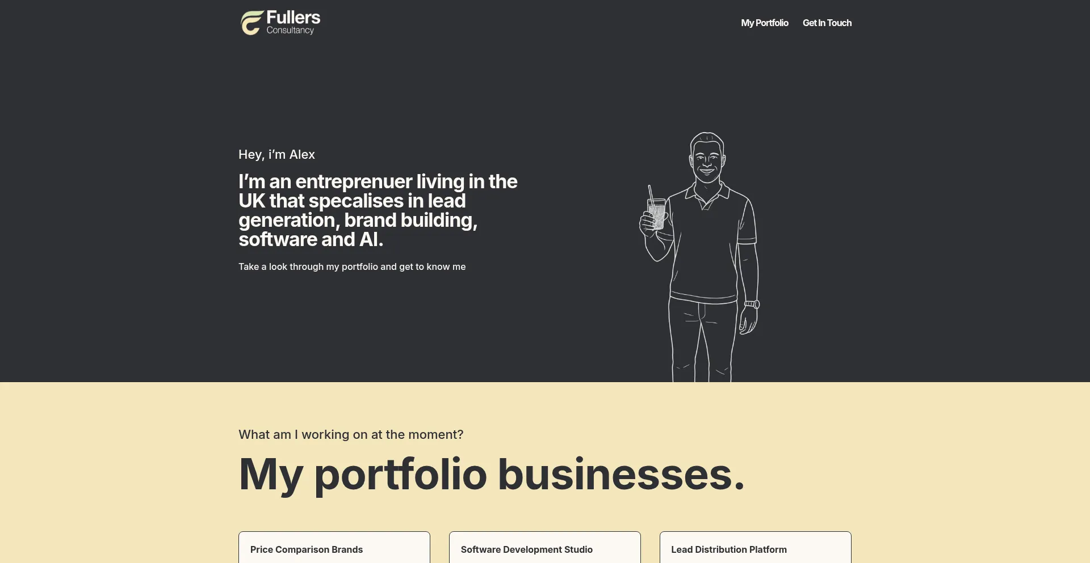Click the "Hey, i'm Alex" greeting

pyautogui.click(x=276, y=155)
